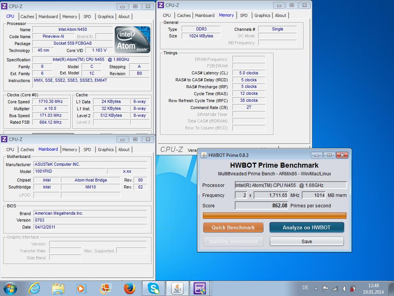Image resolution: width=394 pixels, height=296 pixels.
Task: Click Level 2 cache 512 KBytes
Action: pos(111,115)
